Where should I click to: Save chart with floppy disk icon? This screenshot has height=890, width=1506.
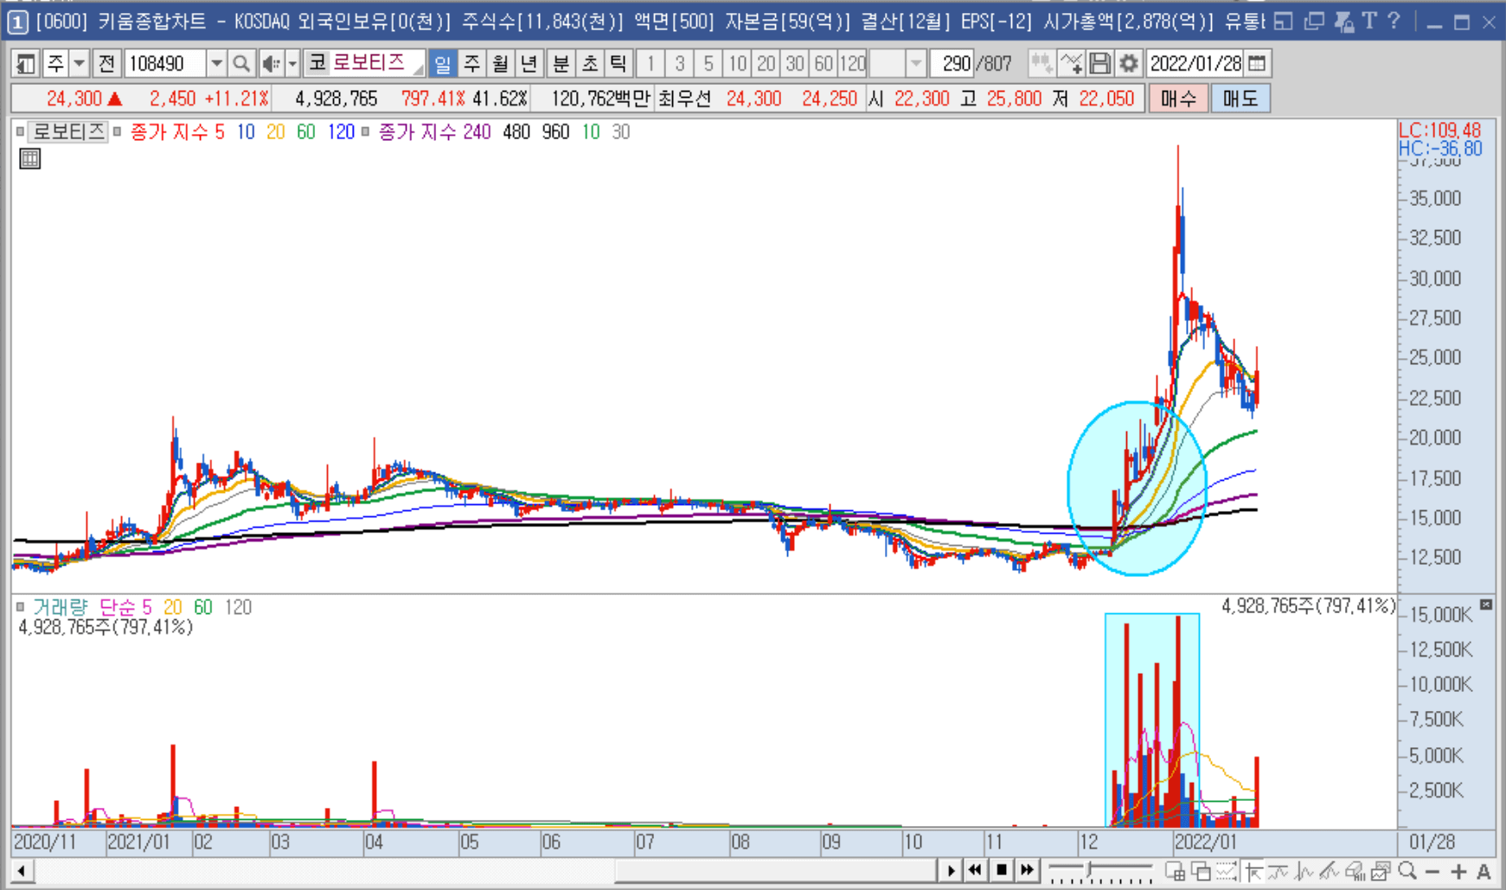point(1099,63)
